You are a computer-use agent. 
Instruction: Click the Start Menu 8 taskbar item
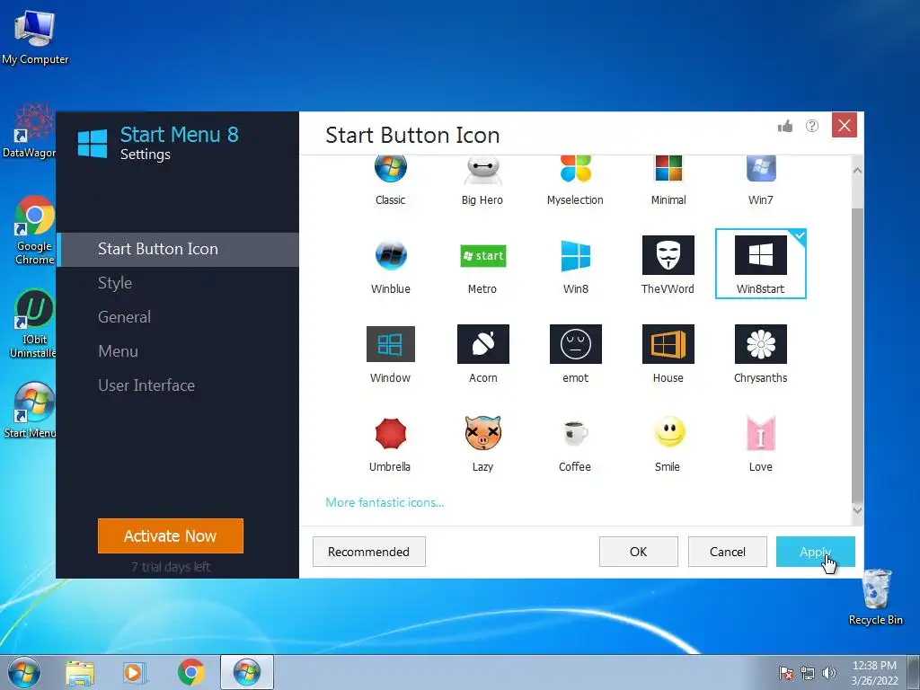(247, 672)
